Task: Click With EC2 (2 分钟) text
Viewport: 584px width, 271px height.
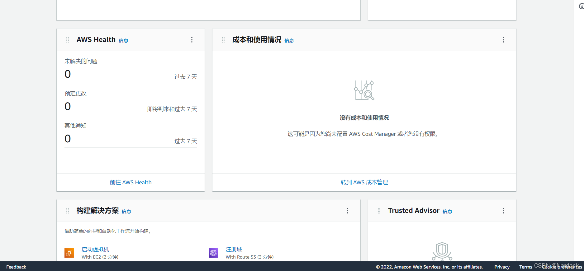Action: [x=100, y=257]
